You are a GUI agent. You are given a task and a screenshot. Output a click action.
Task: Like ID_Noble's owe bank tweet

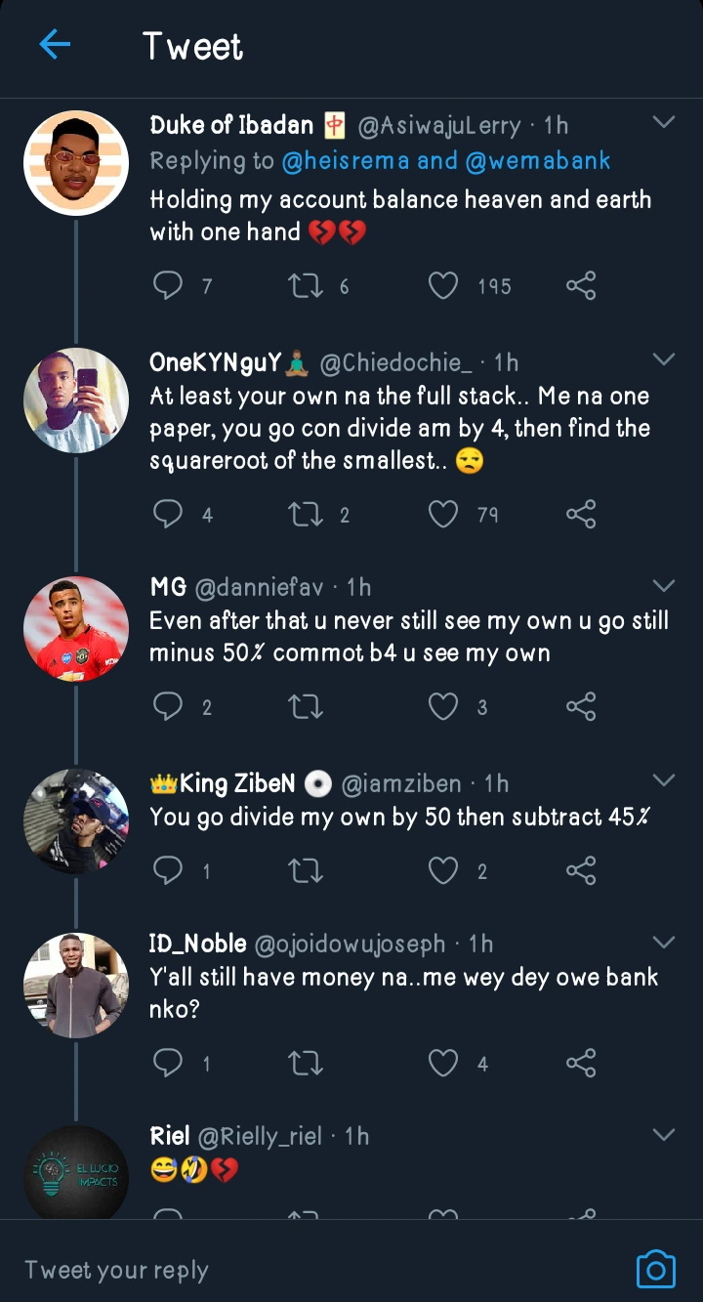click(443, 1063)
